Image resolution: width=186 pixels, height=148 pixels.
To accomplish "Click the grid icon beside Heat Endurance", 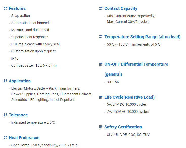I will pos(5,138).
